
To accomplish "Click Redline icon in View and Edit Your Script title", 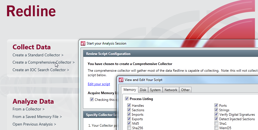I will coord(121,80).
